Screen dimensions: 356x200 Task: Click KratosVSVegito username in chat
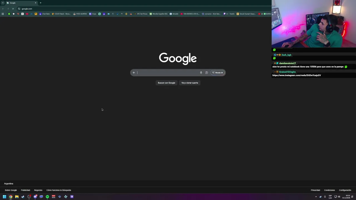287,72
